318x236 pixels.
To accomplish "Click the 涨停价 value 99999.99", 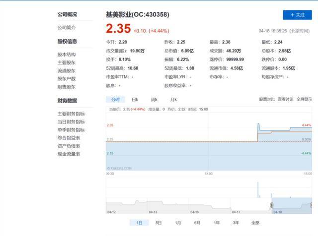I will tap(235, 59).
